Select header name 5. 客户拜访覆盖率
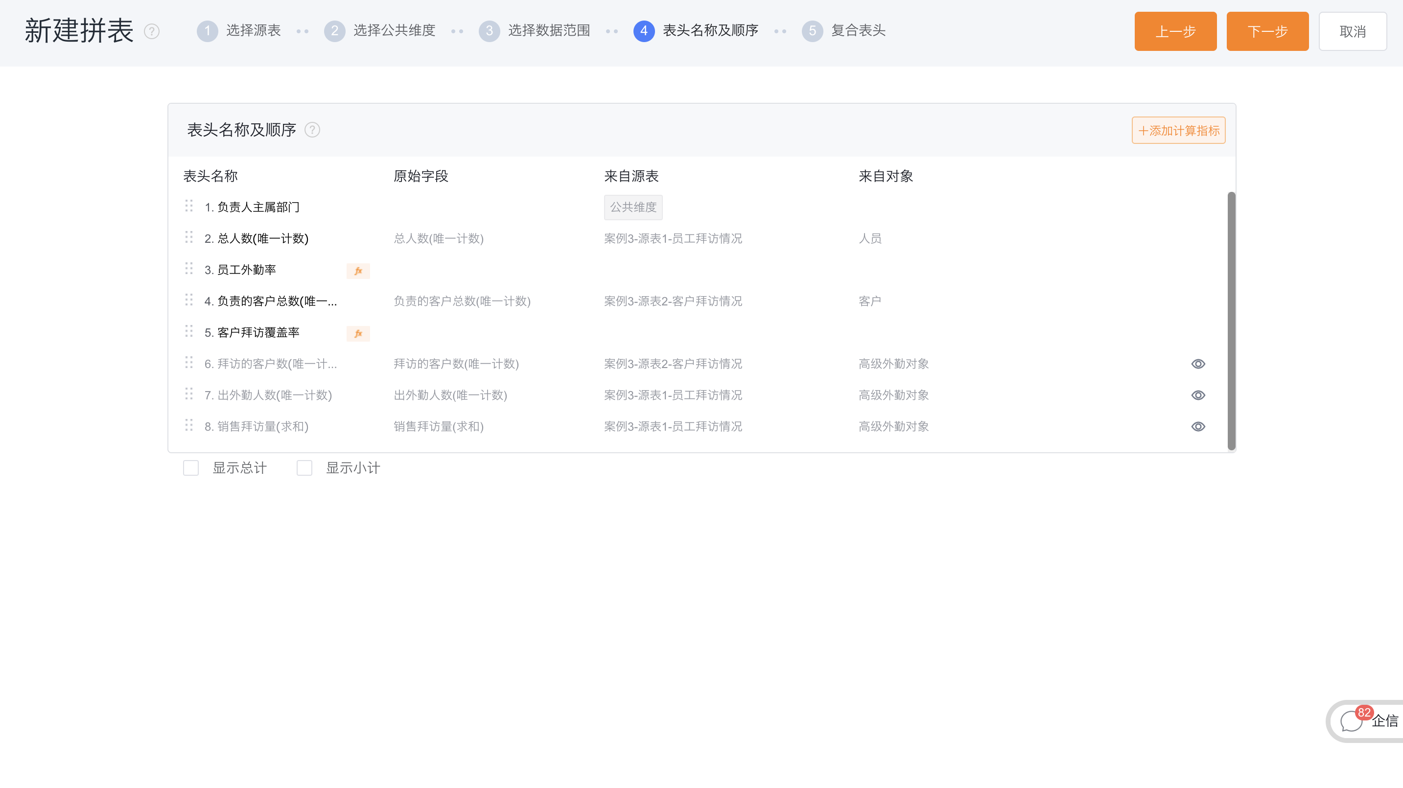Screen dimensions: 1403x788 252,333
